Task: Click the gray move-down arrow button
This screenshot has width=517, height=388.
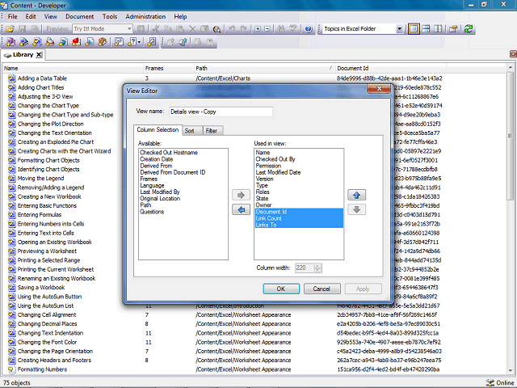Action: click(357, 209)
